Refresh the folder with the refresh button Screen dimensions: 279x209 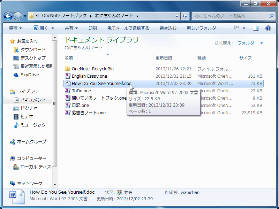point(185,16)
